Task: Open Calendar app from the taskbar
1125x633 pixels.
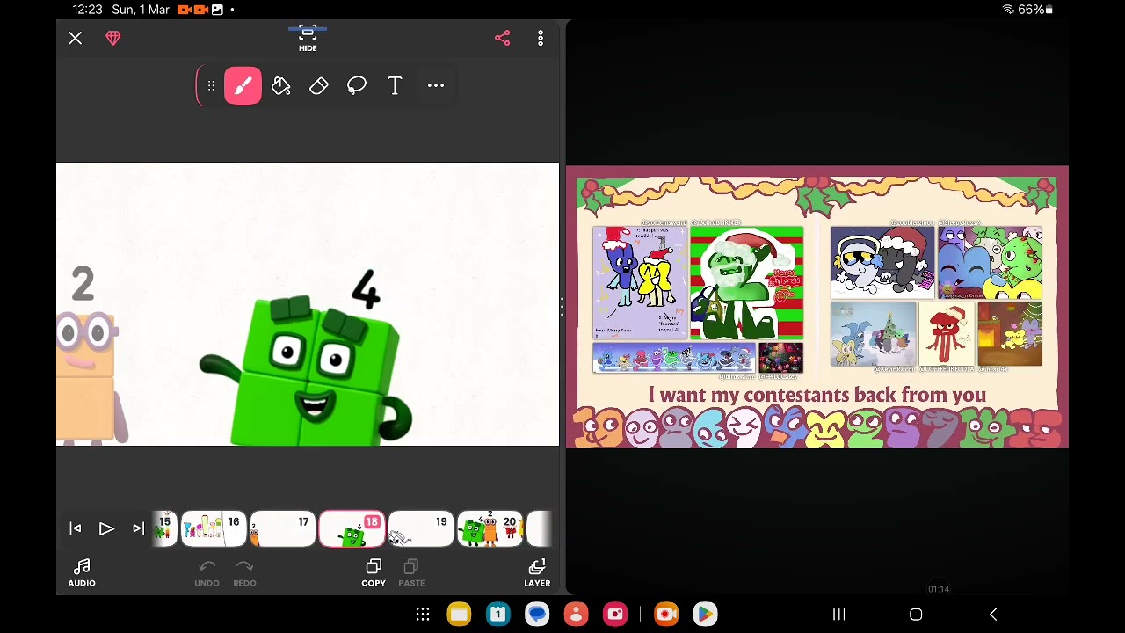Action: [498, 615]
